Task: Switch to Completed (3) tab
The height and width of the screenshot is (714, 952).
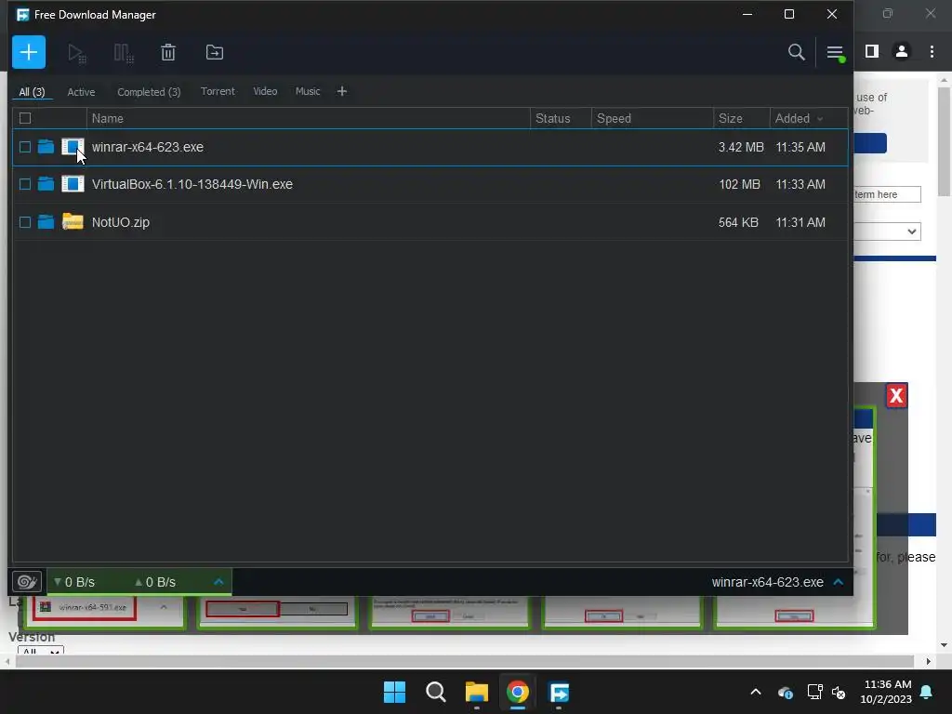Action: click(149, 92)
